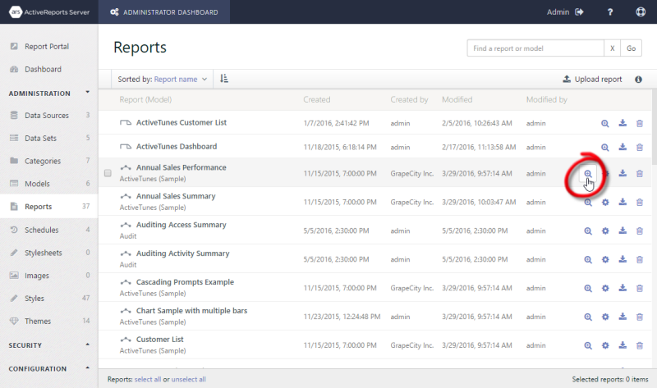Click the reports list vertical scrollbar
This screenshot has width=657, height=388.
tap(654, 126)
